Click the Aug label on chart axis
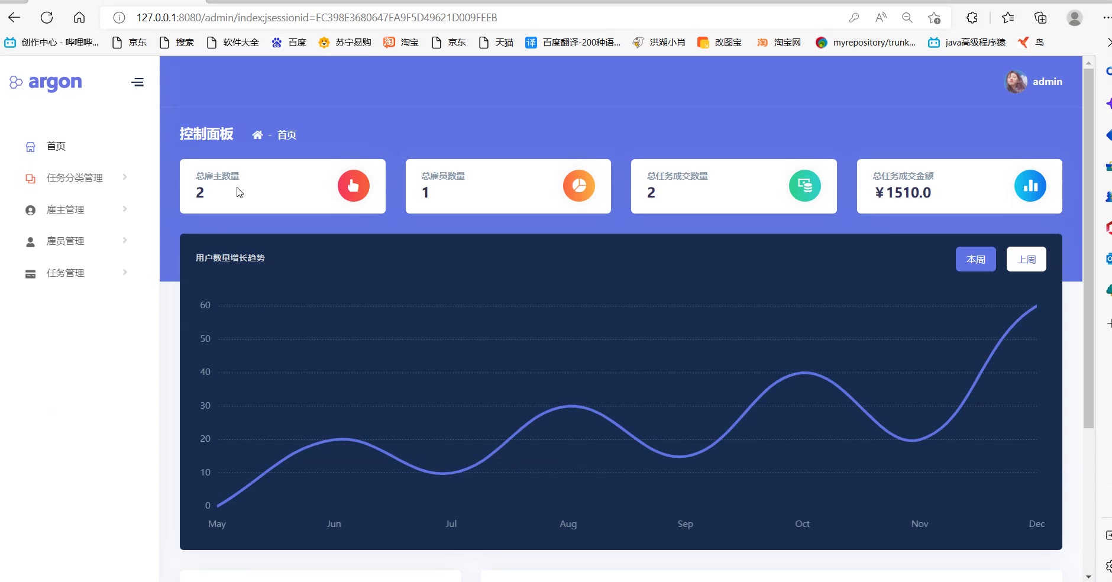 click(x=568, y=524)
